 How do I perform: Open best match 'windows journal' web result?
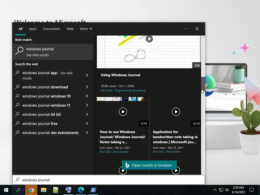tap(53, 52)
